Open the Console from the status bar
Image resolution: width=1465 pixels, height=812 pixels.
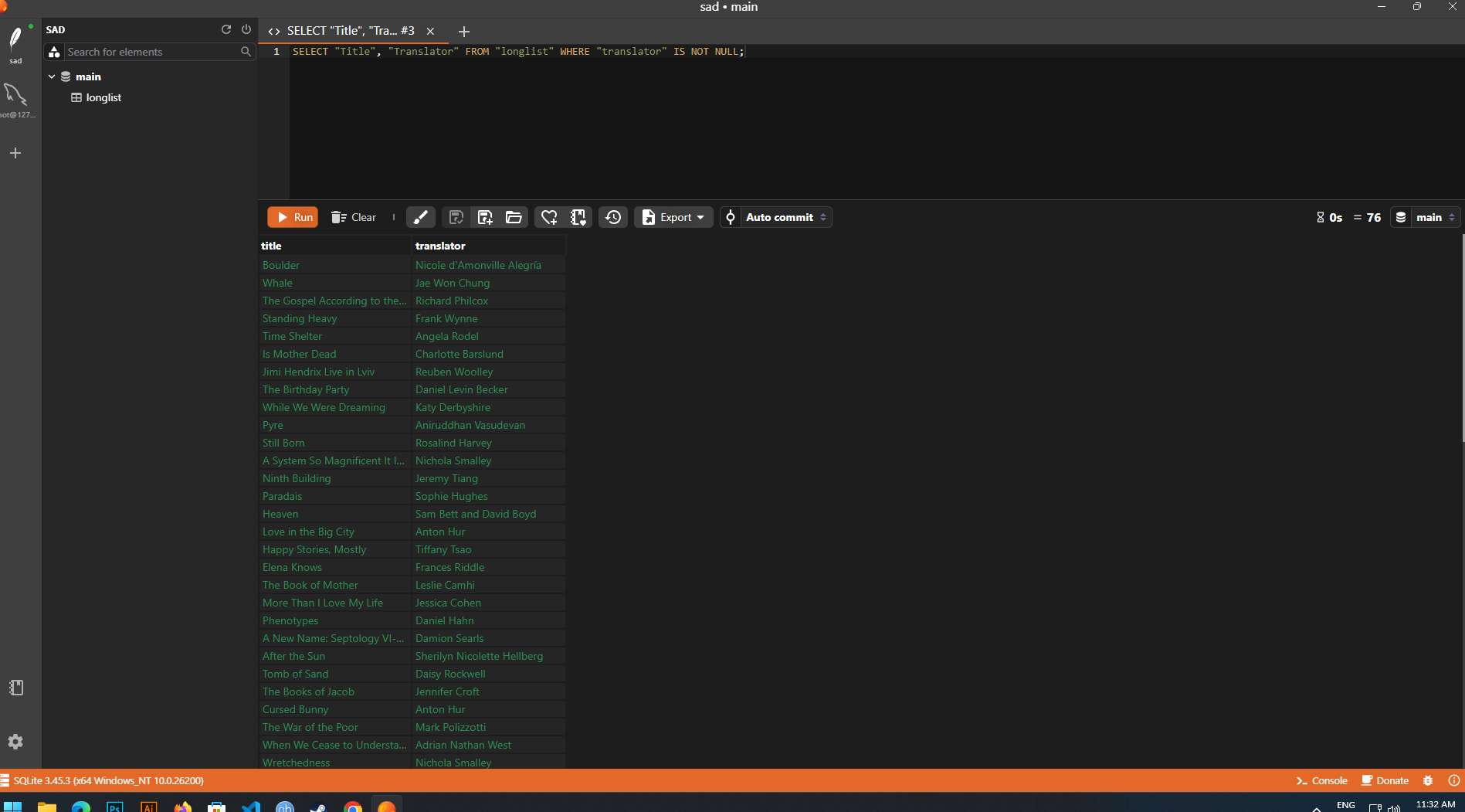tap(1321, 780)
